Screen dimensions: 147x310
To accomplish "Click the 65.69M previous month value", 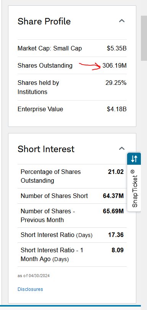I will 113,211.
